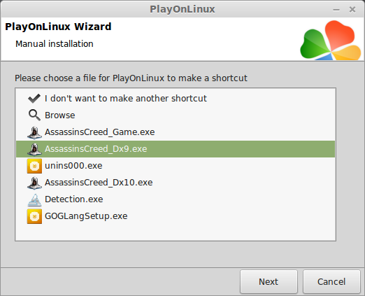365x296 pixels.
Task: Choose the Browse list entry
Action: [x=60, y=115]
